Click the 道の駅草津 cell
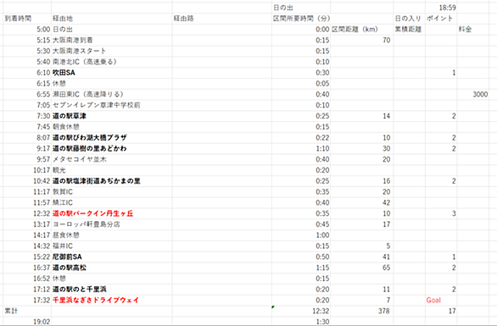 [x=112, y=116]
